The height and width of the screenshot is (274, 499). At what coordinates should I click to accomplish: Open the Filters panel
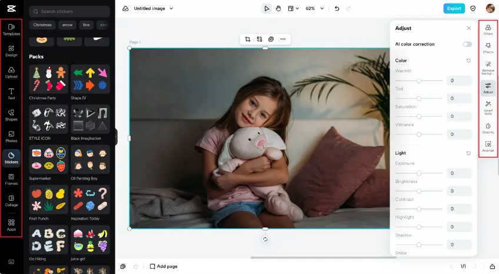(488, 30)
